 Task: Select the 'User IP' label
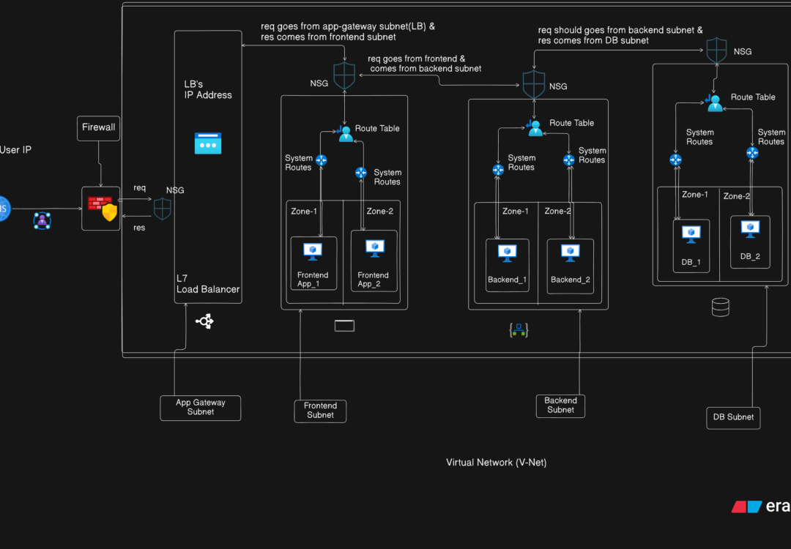[x=15, y=150]
